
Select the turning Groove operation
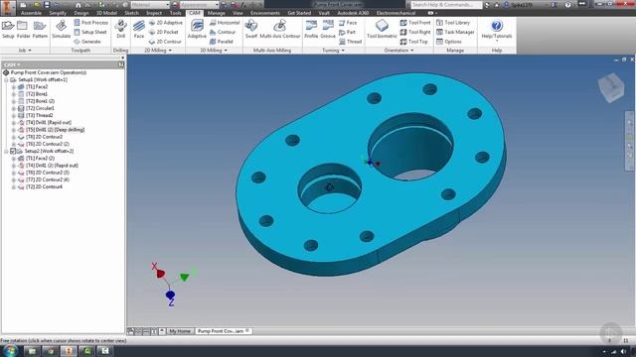(328, 29)
